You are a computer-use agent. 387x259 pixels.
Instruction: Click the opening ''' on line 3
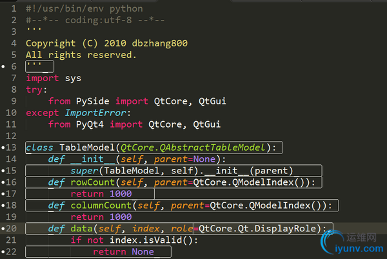[x=34, y=30]
